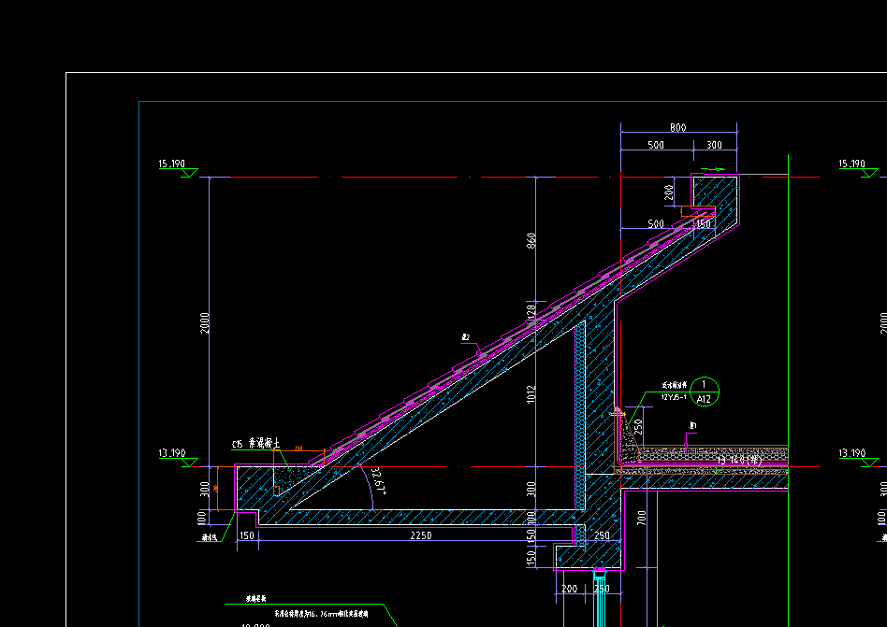The image size is (887, 627).
Task: Click the 500 dimension beside the 150 label
Action: [656, 224]
